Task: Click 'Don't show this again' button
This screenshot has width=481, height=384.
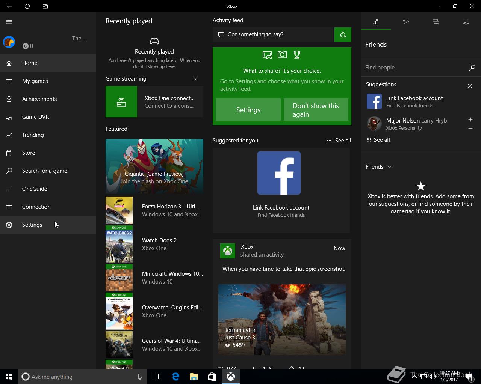Action: click(316, 109)
